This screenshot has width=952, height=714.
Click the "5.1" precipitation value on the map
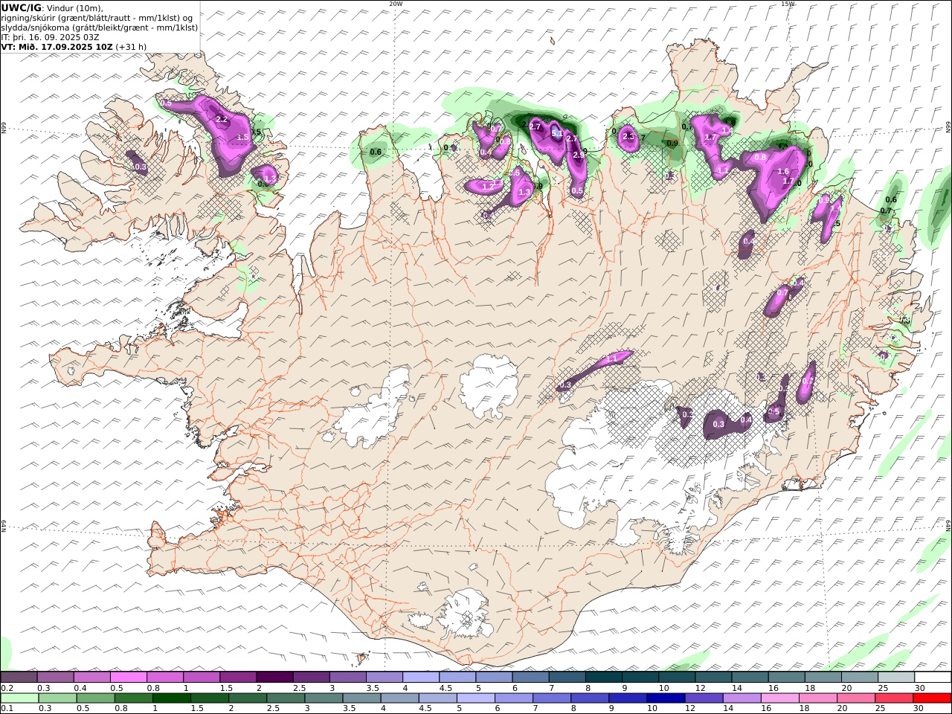point(557,133)
